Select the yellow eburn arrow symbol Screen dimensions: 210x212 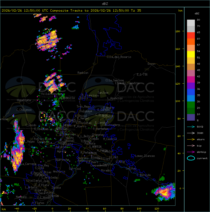click(191, 139)
